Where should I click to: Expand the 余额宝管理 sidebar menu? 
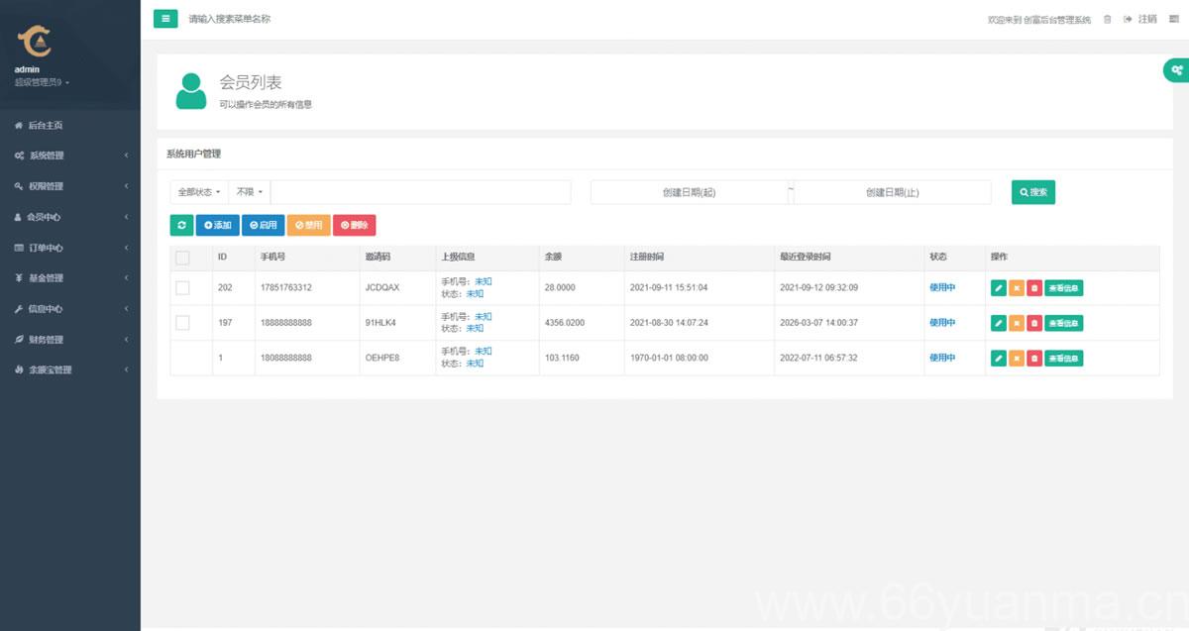(x=70, y=369)
